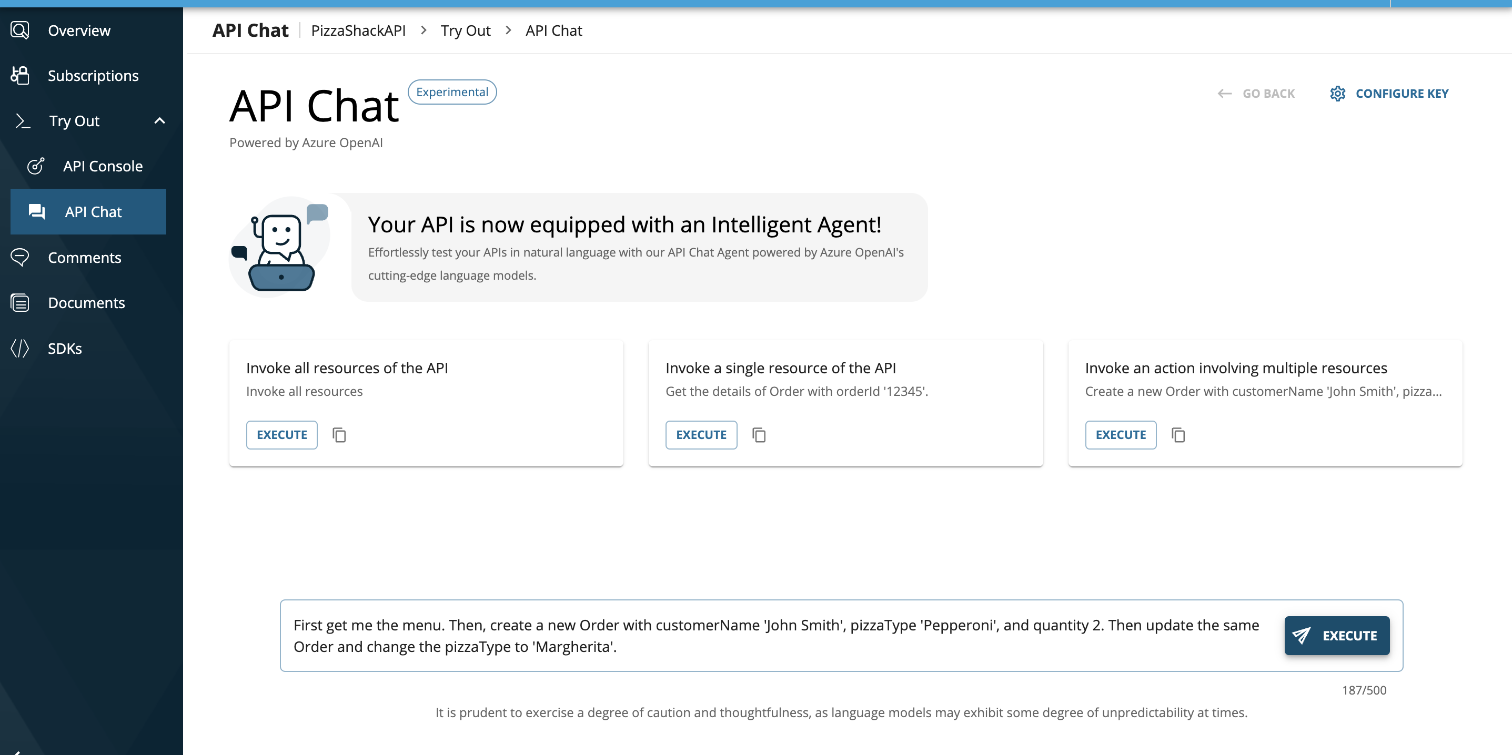Image resolution: width=1512 pixels, height=755 pixels.
Task: Click the API Console target icon
Action: coord(36,166)
